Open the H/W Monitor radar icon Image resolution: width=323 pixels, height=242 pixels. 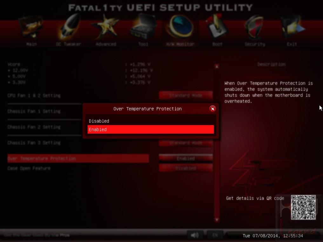pyautogui.click(x=180, y=27)
